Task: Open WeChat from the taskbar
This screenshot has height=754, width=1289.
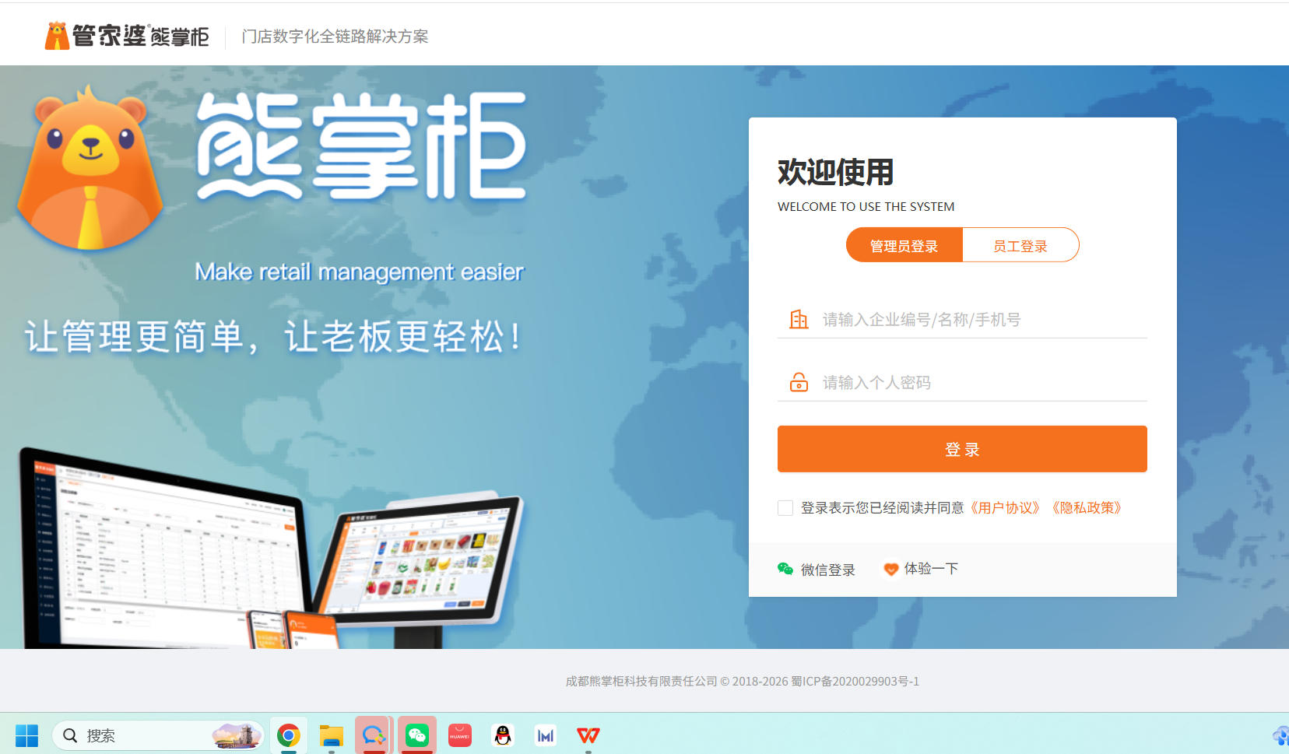Action: pyautogui.click(x=417, y=735)
